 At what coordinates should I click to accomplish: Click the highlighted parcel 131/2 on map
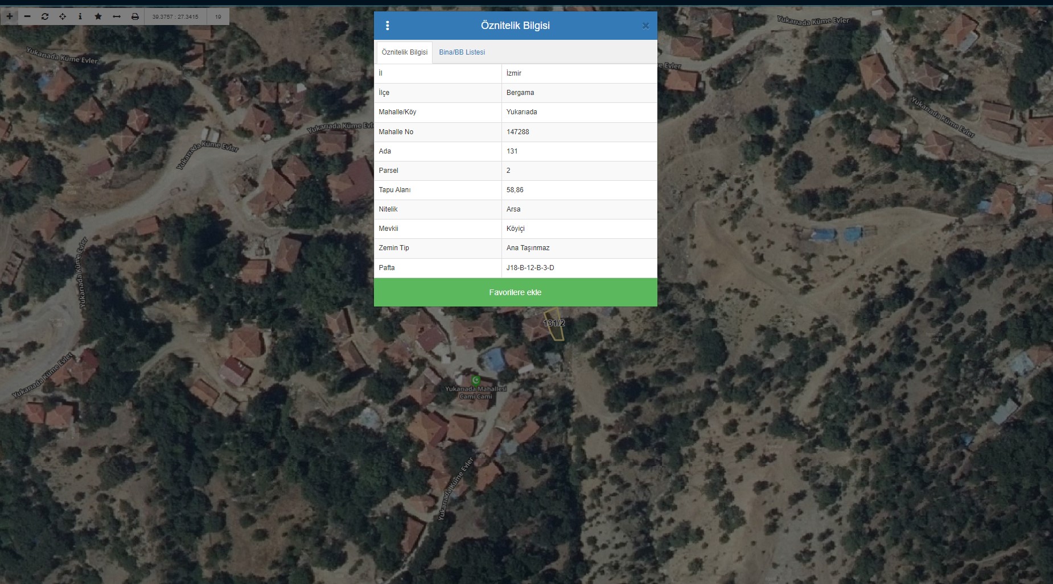tap(554, 327)
